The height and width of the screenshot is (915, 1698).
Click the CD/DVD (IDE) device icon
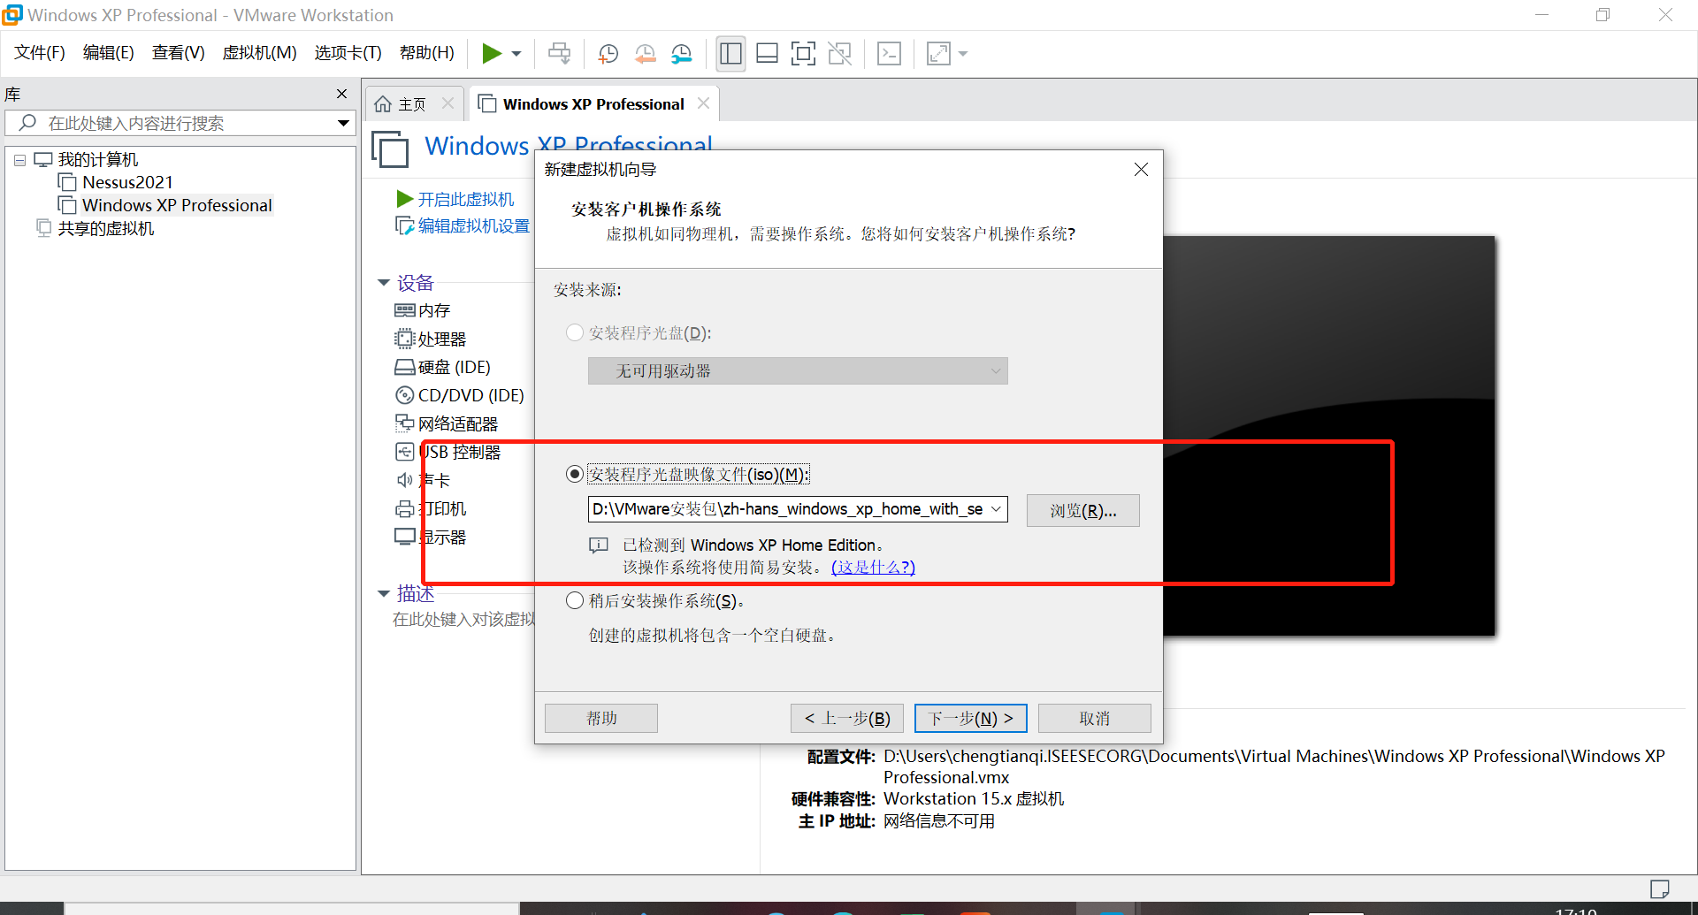click(x=404, y=395)
